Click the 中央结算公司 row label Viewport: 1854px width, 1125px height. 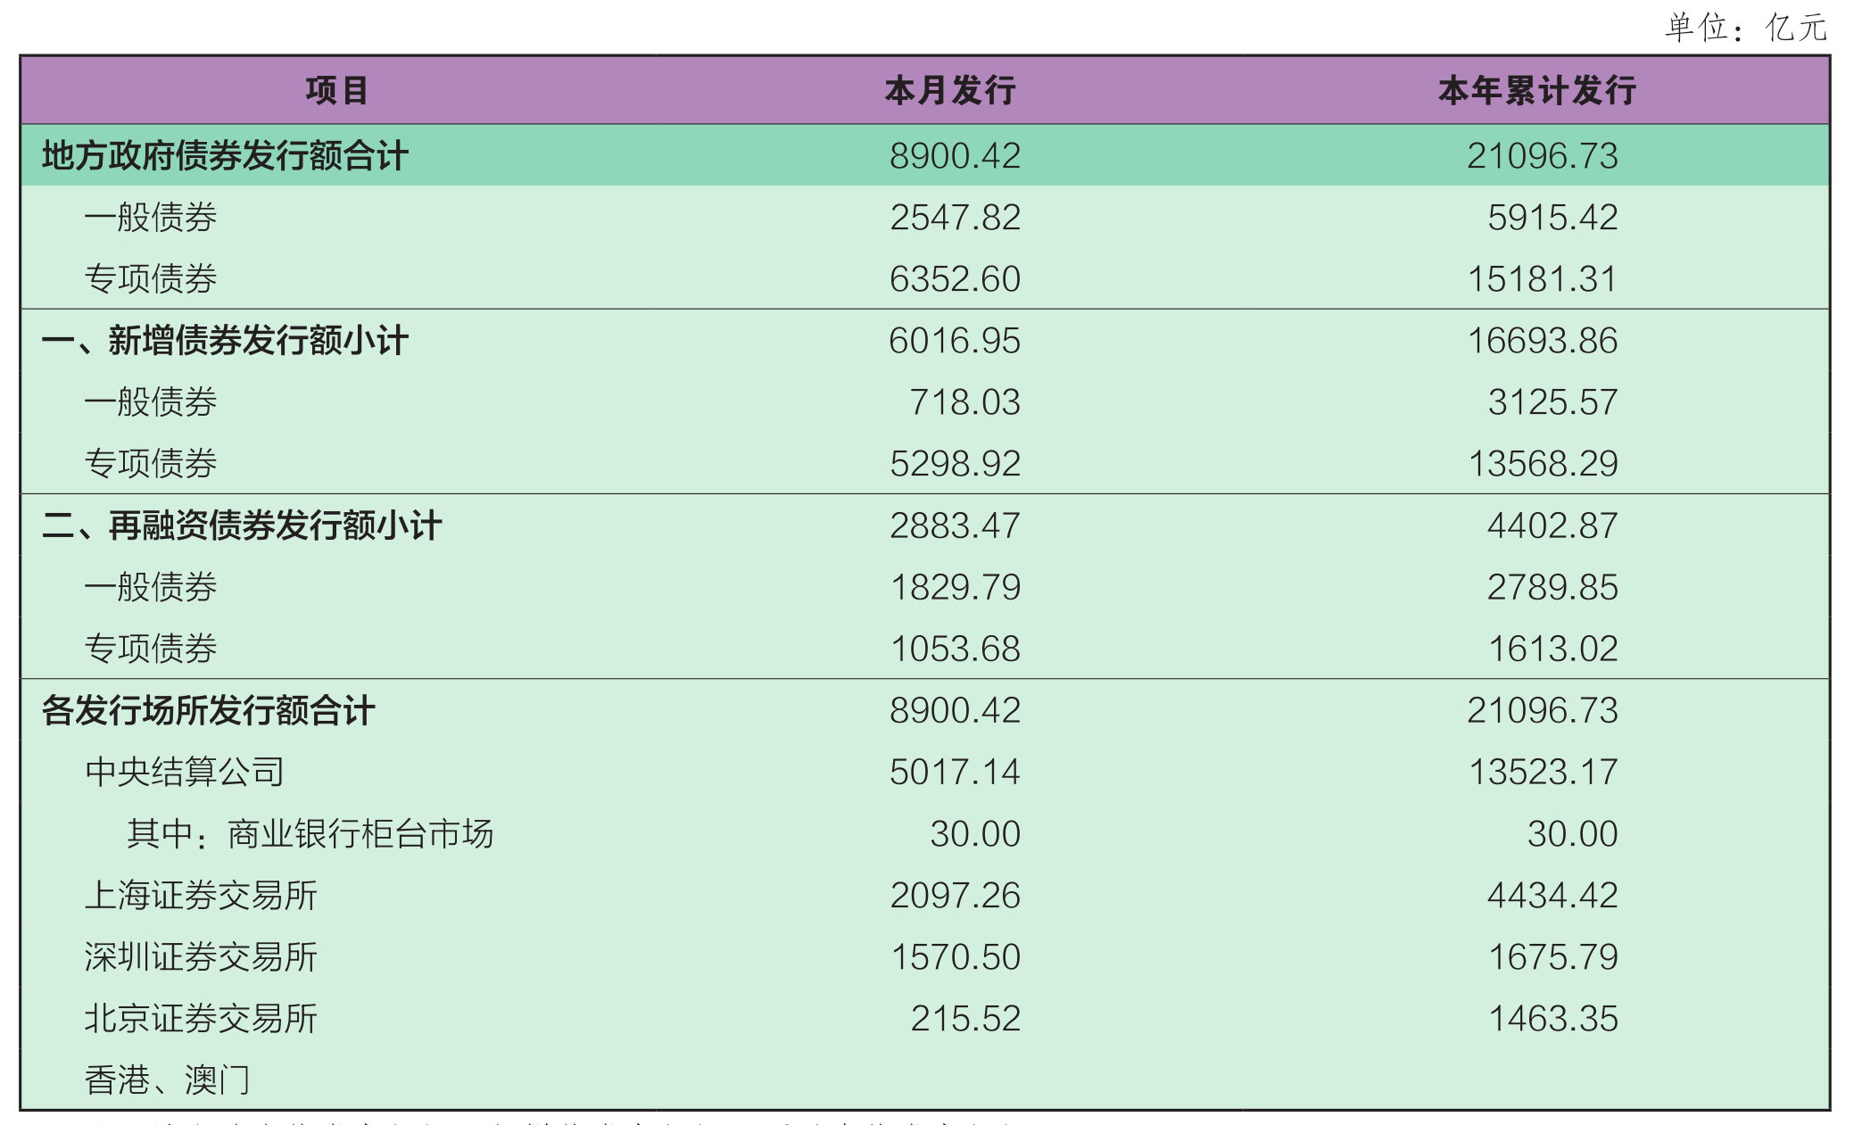tap(185, 772)
